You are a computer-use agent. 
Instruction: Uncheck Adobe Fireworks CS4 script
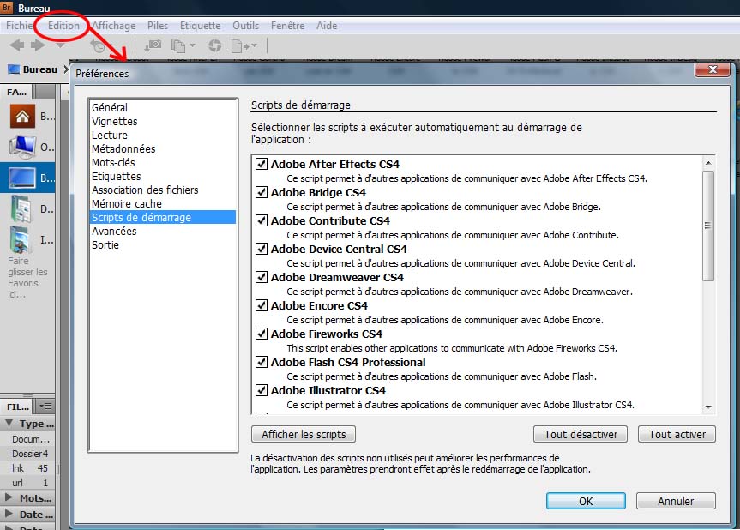tap(262, 334)
